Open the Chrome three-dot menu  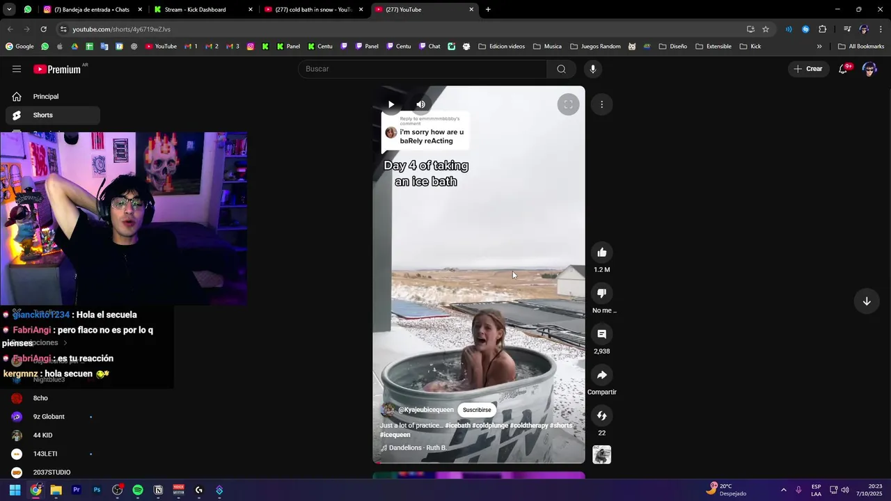point(881,29)
